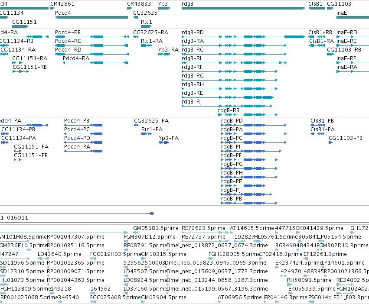Select transcript label Pdcd4-RC

point(68,41)
